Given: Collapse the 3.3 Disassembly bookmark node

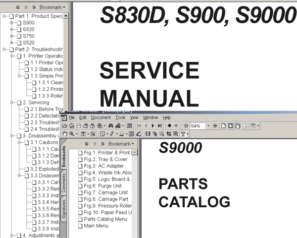Looking at the screenshot, I should click(19, 176).
